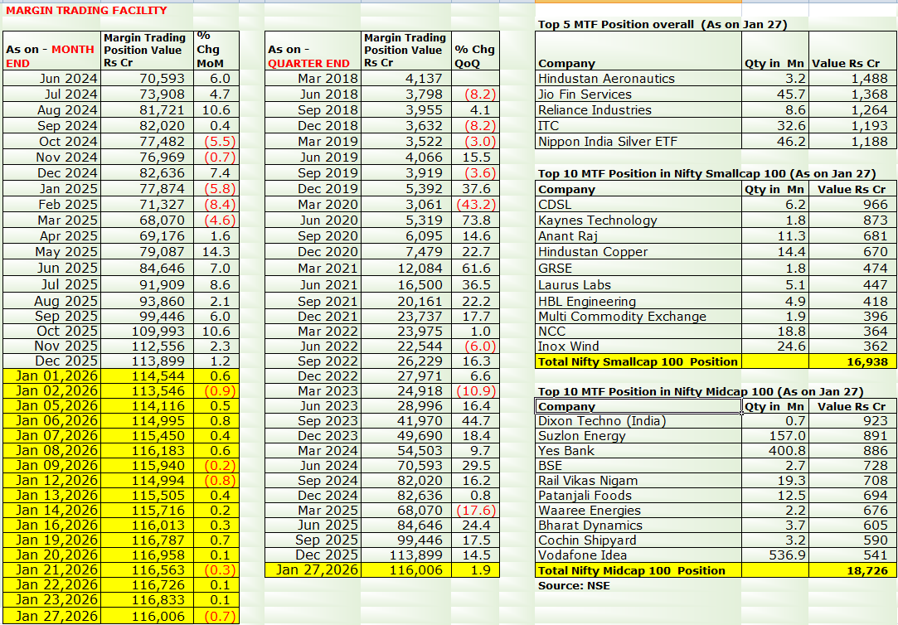
Task: Click the Oct 2024 MoM change (5.5)
Action: click(x=216, y=142)
